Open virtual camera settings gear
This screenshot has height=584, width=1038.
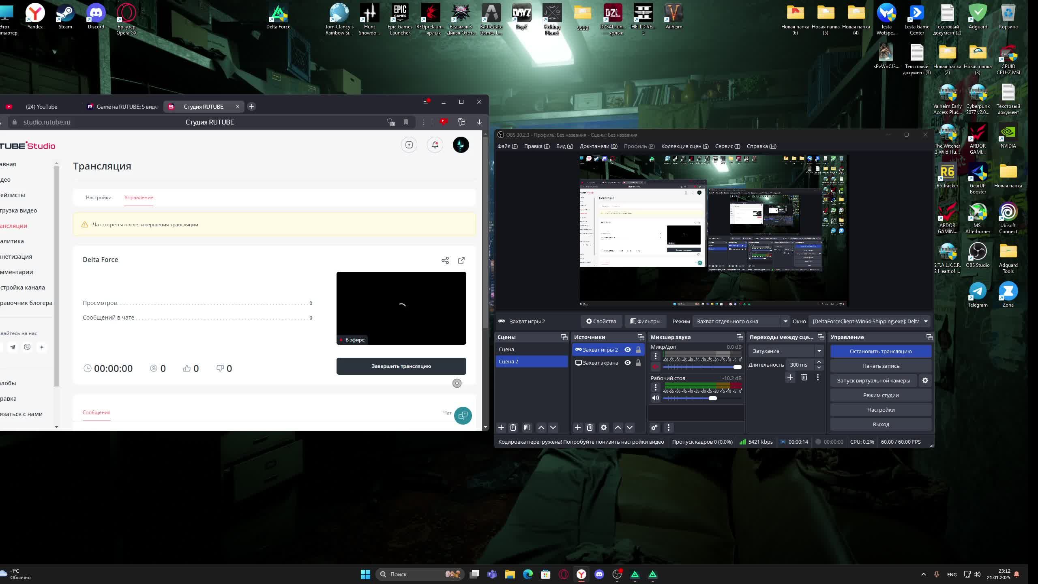pos(925,381)
